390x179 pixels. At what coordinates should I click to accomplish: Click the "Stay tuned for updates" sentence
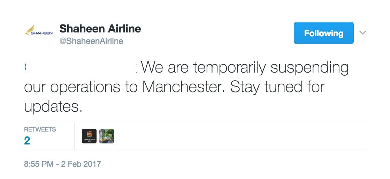pos(175,97)
